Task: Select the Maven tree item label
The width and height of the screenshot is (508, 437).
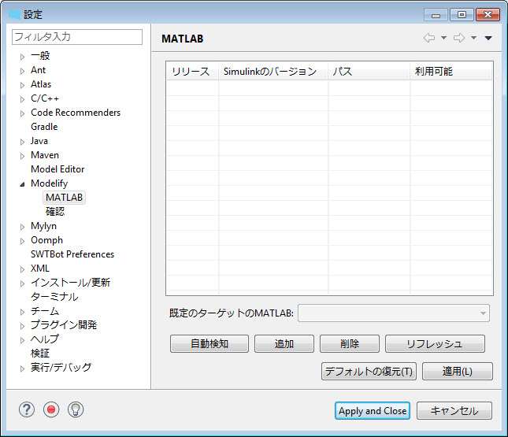Action: click(x=45, y=155)
